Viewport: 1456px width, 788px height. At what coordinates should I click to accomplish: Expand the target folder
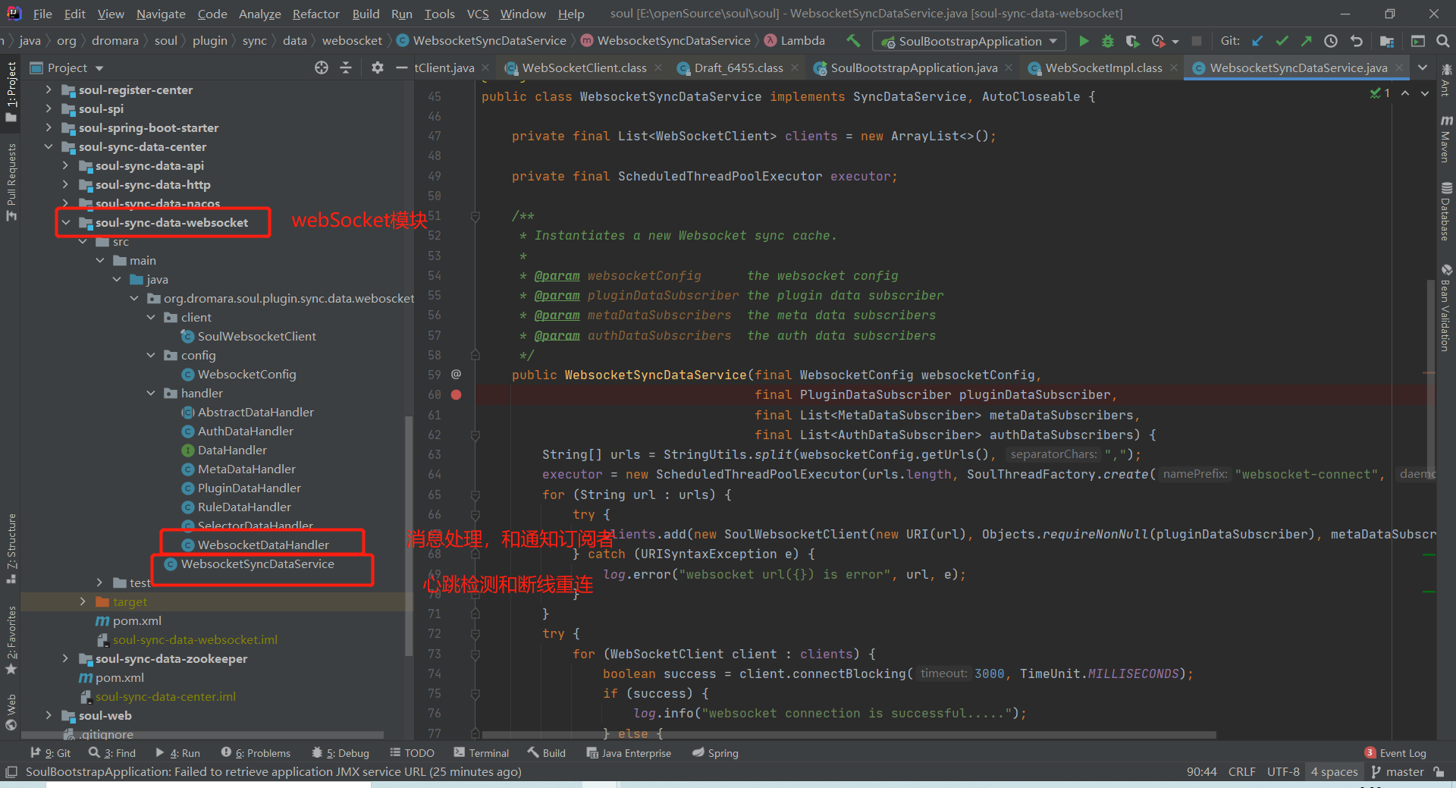(x=83, y=602)
